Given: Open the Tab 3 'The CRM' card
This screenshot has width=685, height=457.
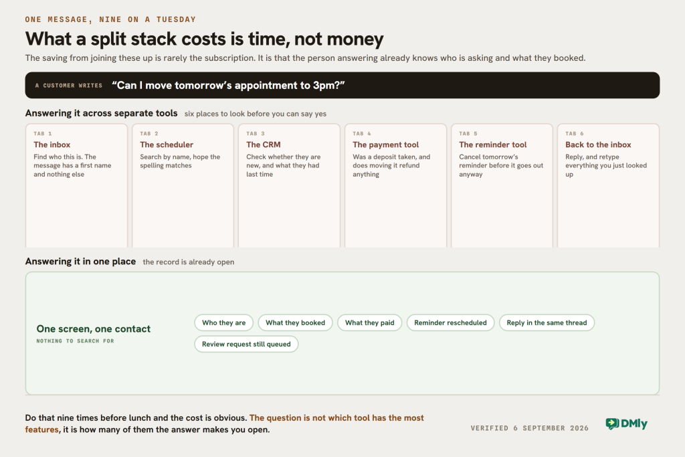Looking at the screenshot, I should [289, 186].
